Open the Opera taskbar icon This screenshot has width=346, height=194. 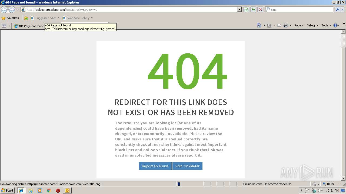click(x=58, y=190)
